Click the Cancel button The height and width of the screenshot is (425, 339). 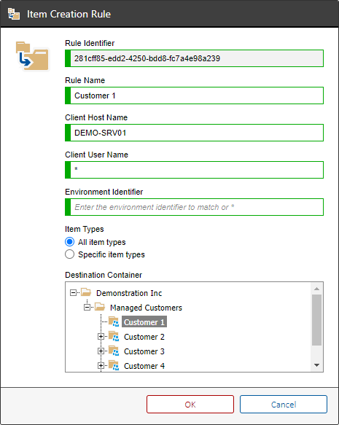(284, 405)
